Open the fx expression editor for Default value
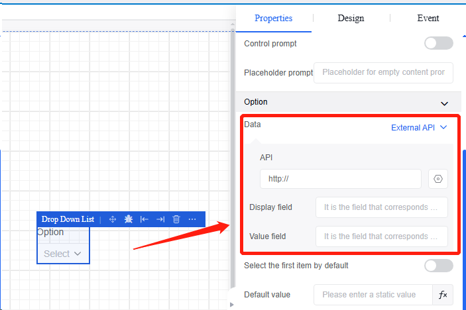The height and width of the screenshot is (310, 466). 443,294
